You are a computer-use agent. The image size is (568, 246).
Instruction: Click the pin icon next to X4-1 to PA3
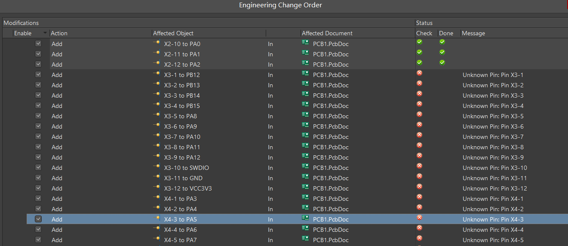click(x=157, y=197)
